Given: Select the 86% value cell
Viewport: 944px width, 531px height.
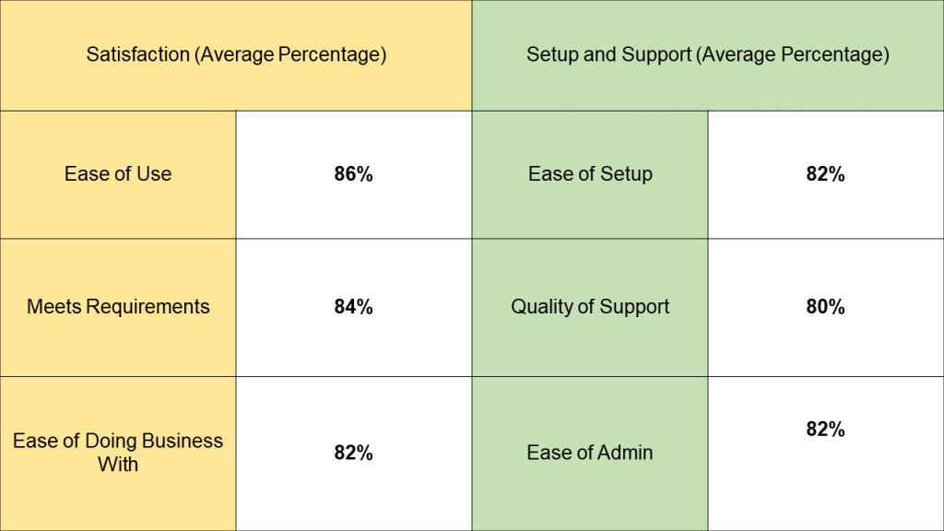Looking at the screenshot, I should pos(354,174).
